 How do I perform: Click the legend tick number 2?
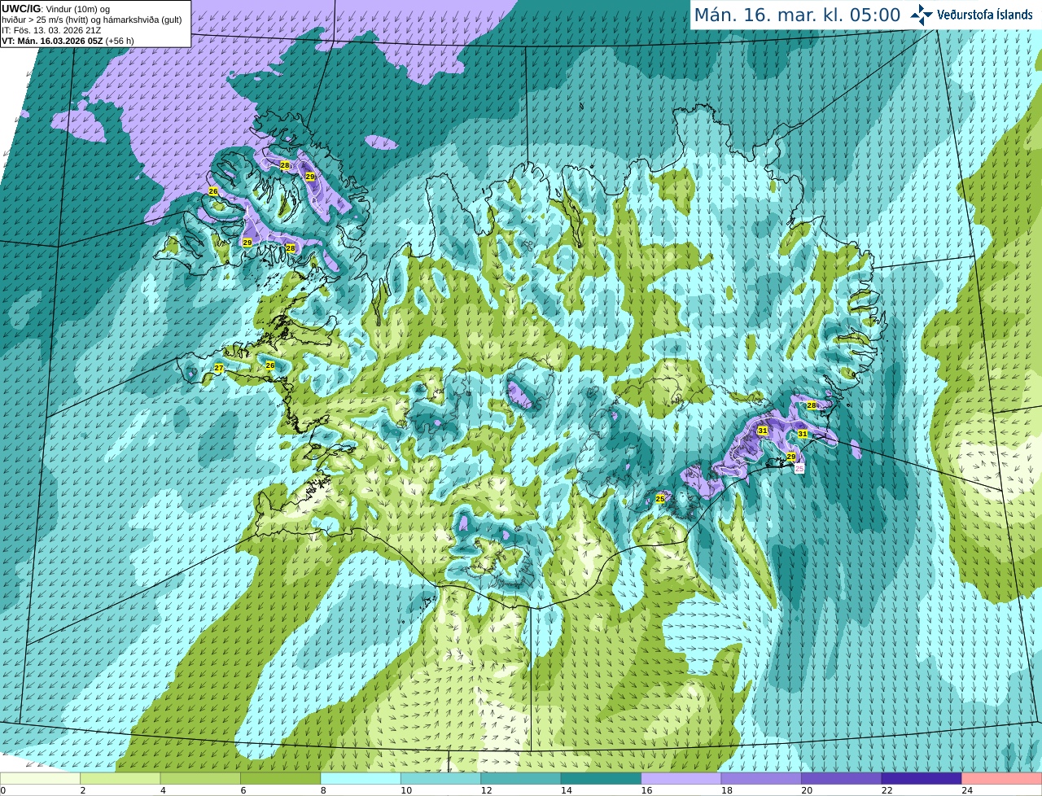(x=83, y=790)
